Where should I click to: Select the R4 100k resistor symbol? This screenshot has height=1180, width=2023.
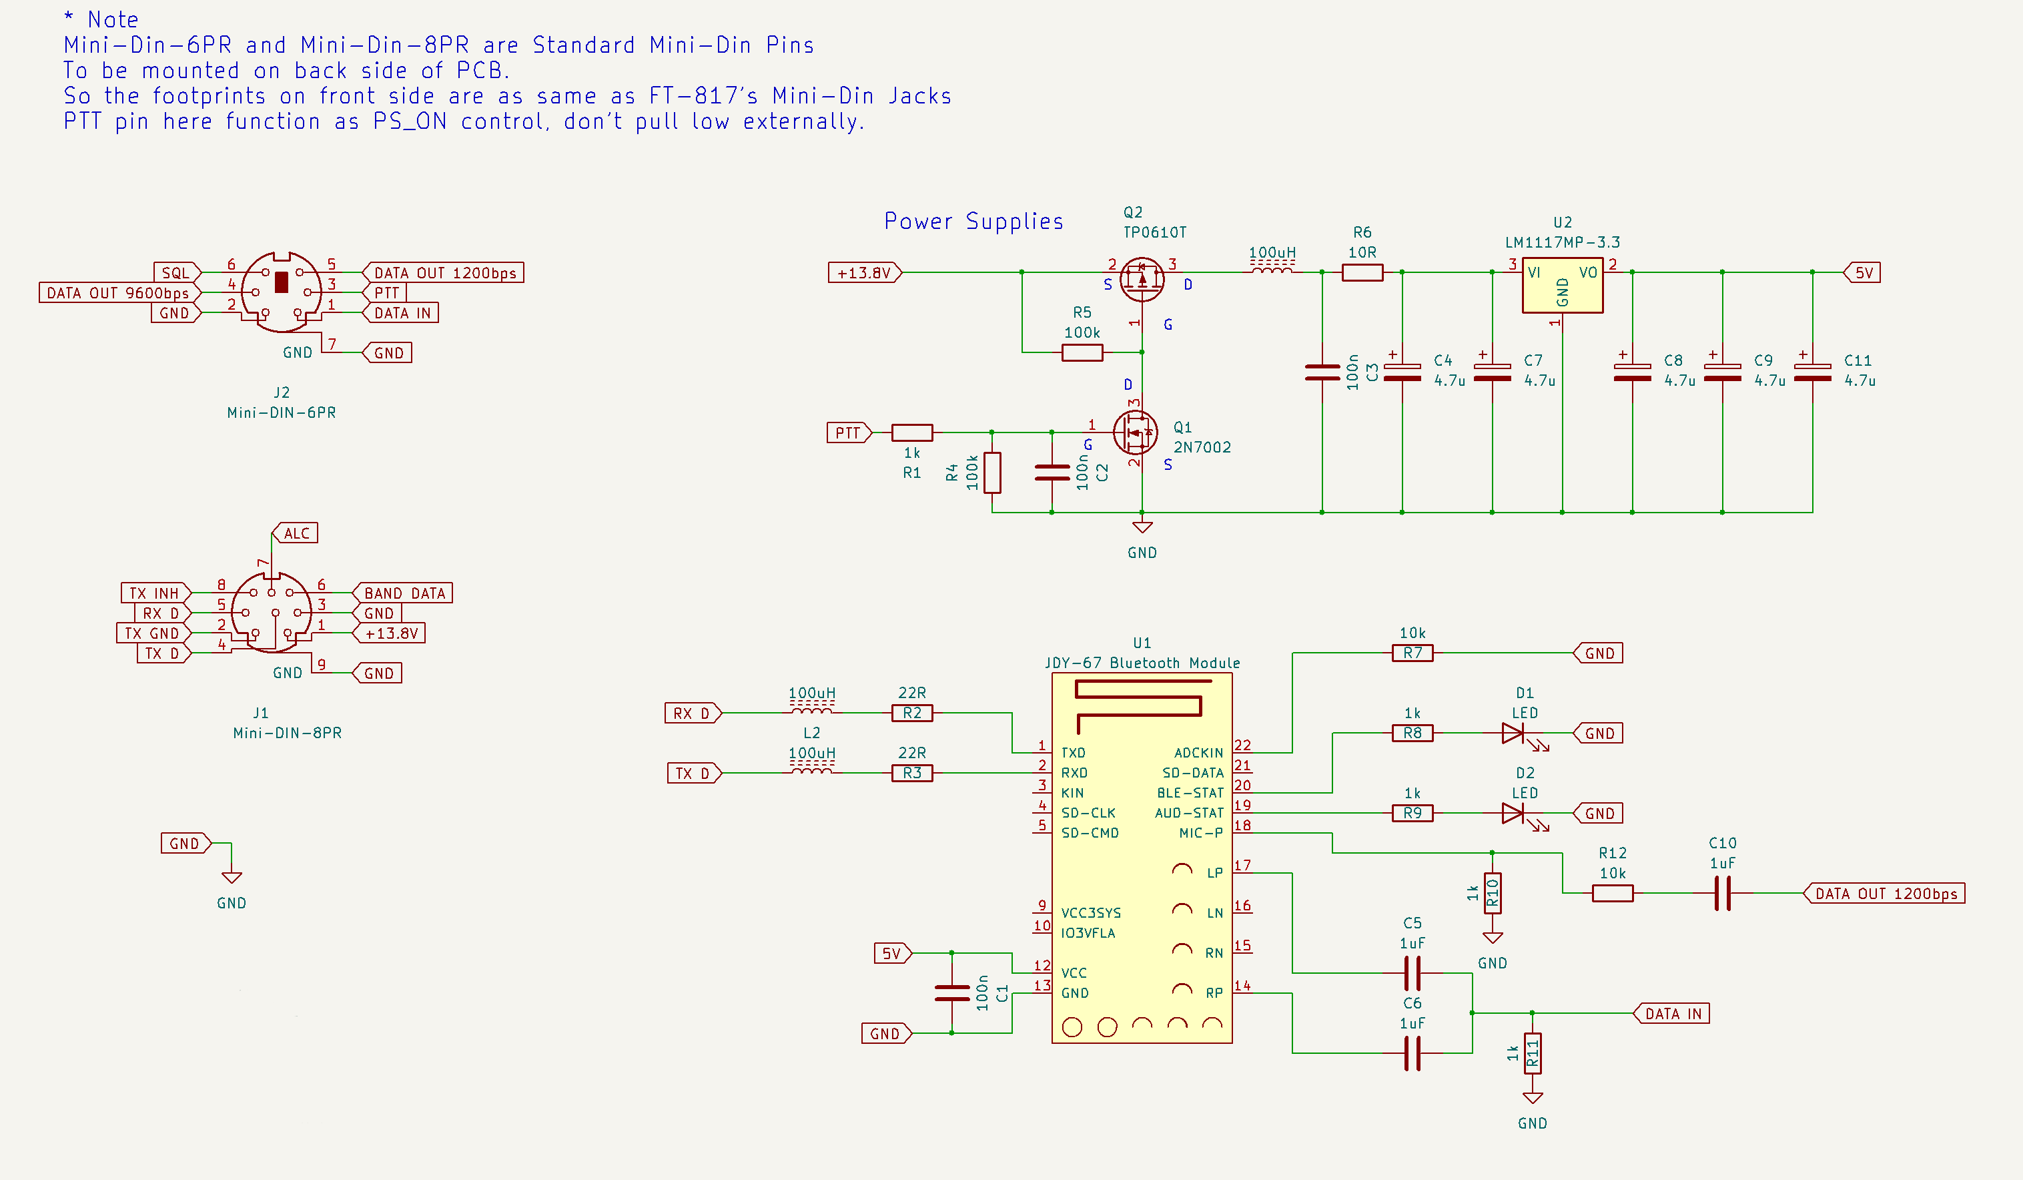pyautogui.click(x=992, y=473)
